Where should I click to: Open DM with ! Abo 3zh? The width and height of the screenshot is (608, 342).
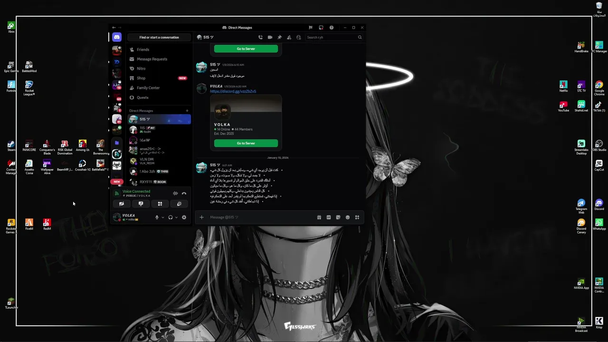click(159, 171)
